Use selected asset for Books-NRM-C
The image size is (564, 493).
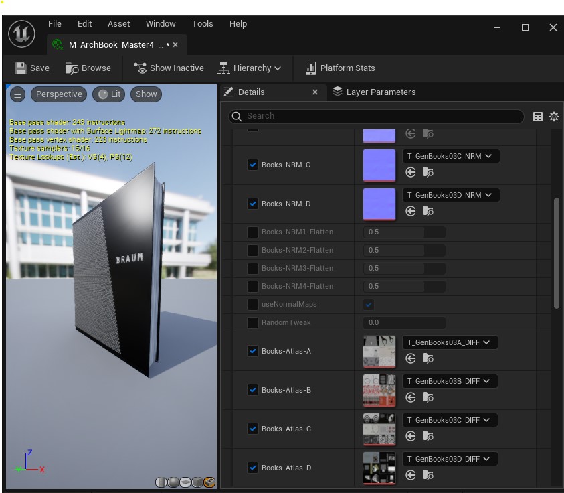(x=410, y=173)
